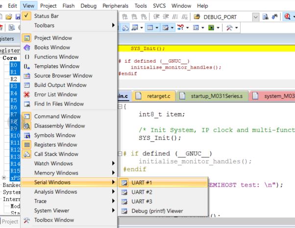The width and height of the screenshot is (295, 228).
Task: Click the Find In Files Window icon
Action: point(27,104)
